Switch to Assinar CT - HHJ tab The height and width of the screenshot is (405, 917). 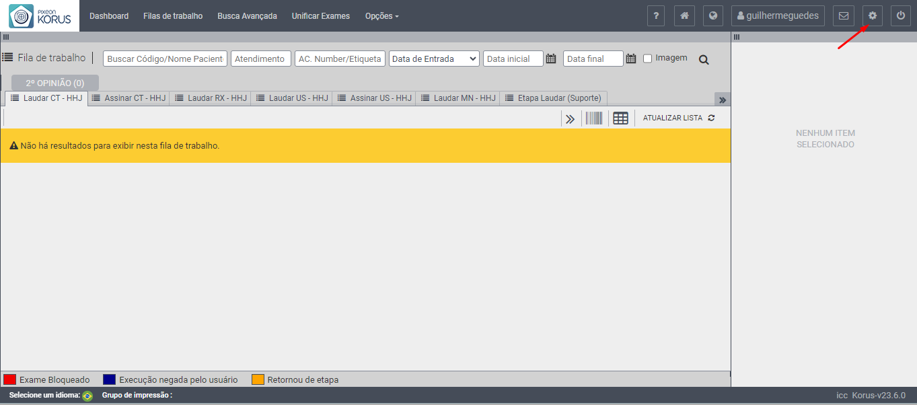click(x=129, y=98)
